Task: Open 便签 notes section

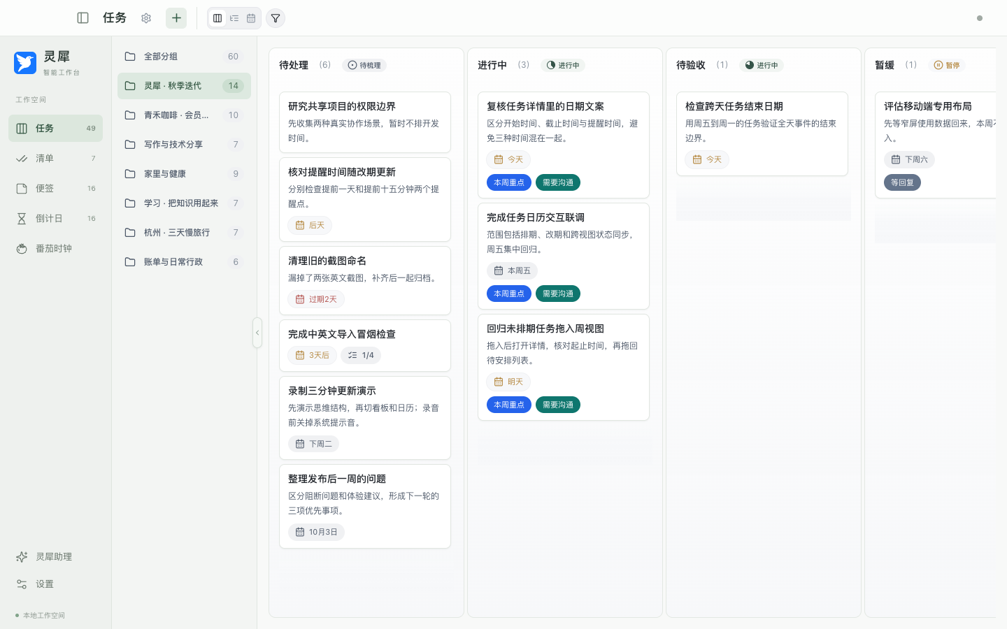Action: coord(55,188)
